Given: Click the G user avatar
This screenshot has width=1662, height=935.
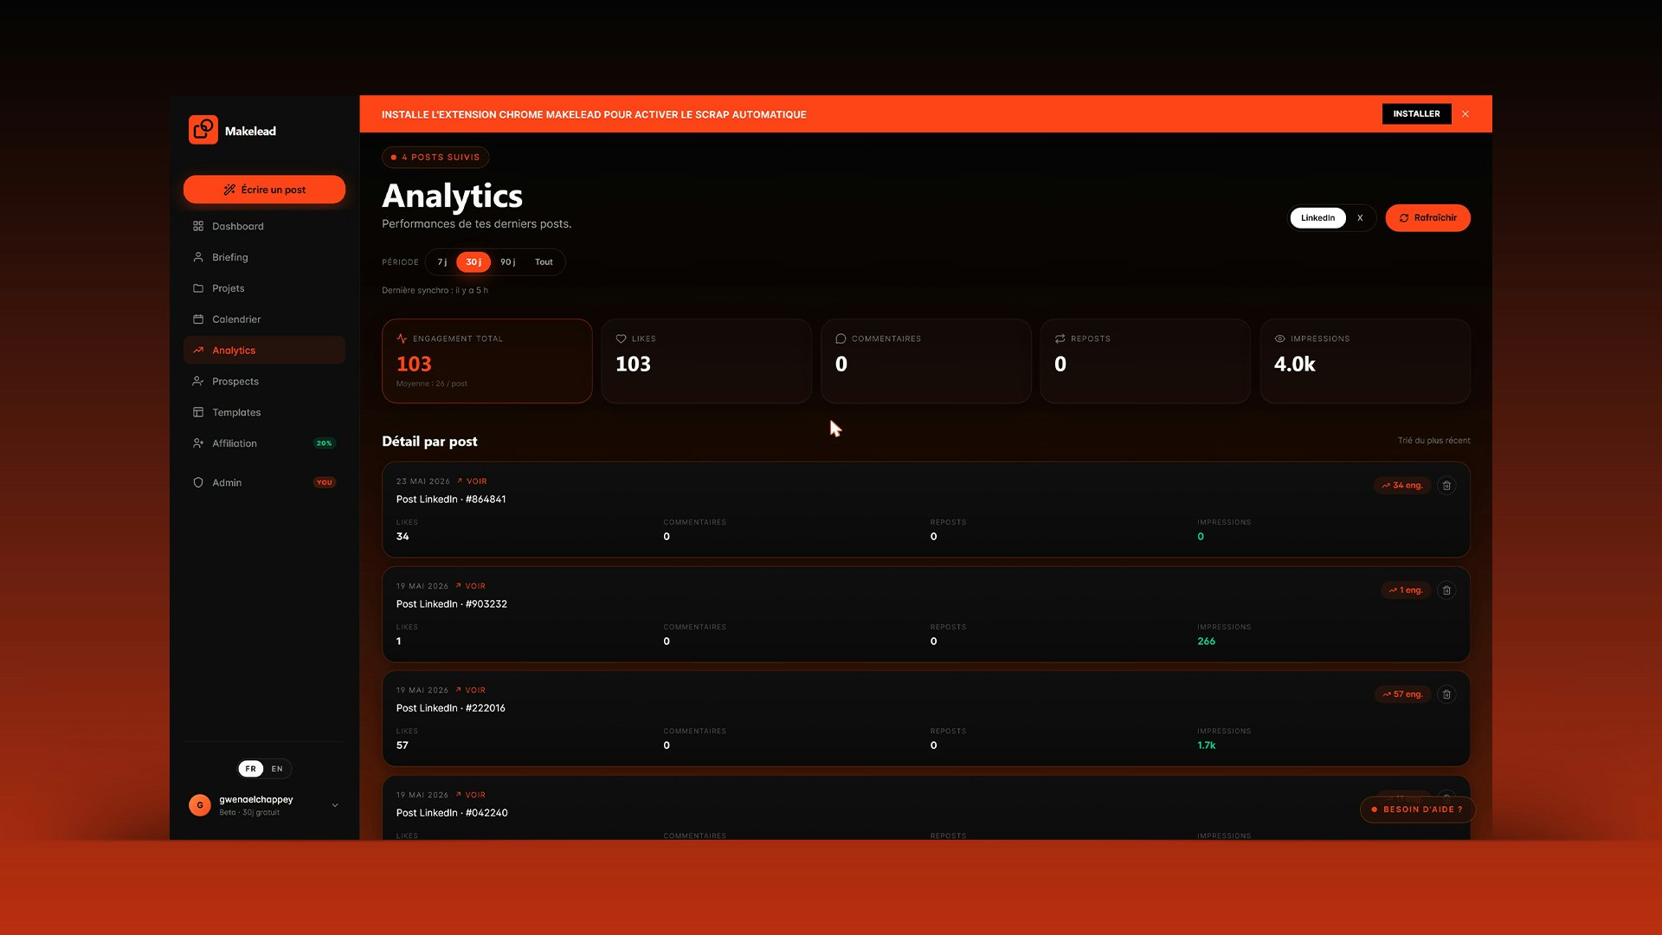Looking at the screenshot, I should tap(200, 805).
